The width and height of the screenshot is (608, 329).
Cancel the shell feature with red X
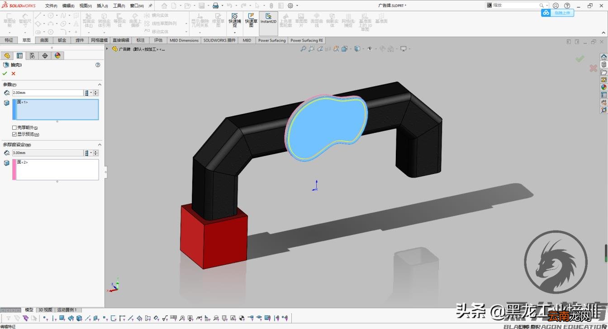tap(14, 73)
